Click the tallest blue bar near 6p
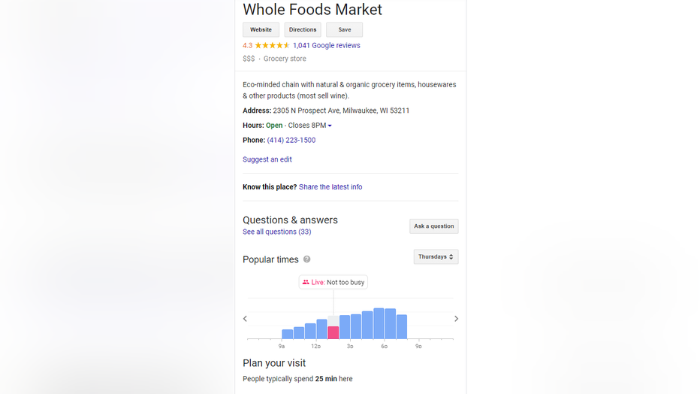The width and height of the screenshot is (700, 394). point(379,323)
